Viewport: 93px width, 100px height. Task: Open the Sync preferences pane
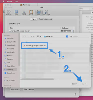tap(16, 13)
